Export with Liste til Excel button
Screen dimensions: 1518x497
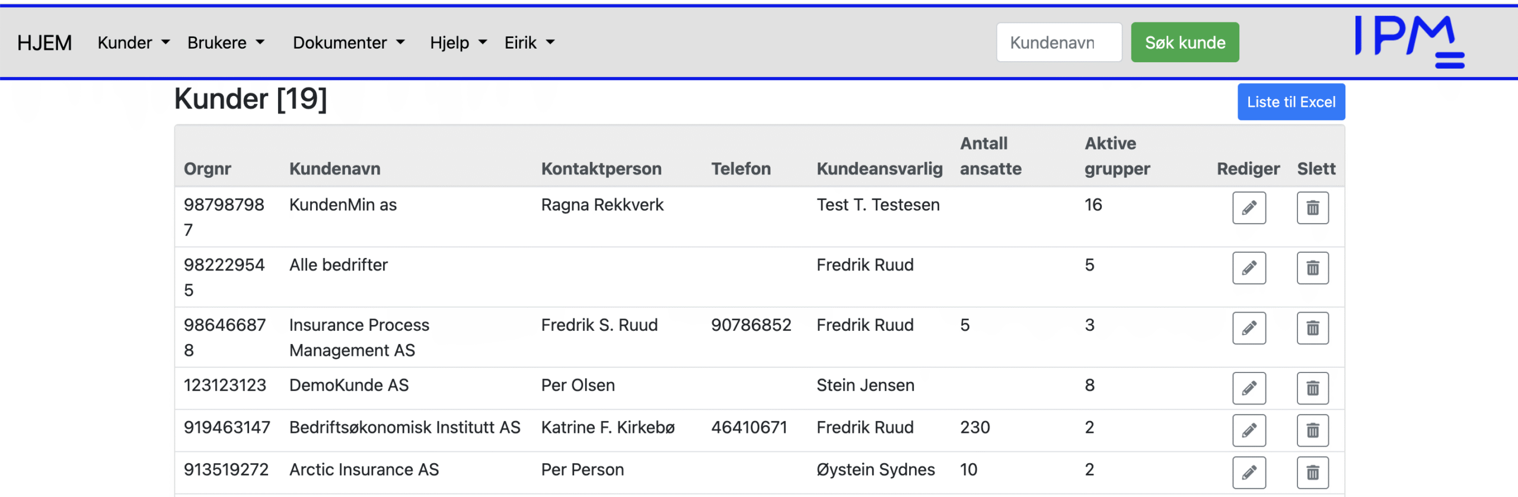(x=1291, y=102)
